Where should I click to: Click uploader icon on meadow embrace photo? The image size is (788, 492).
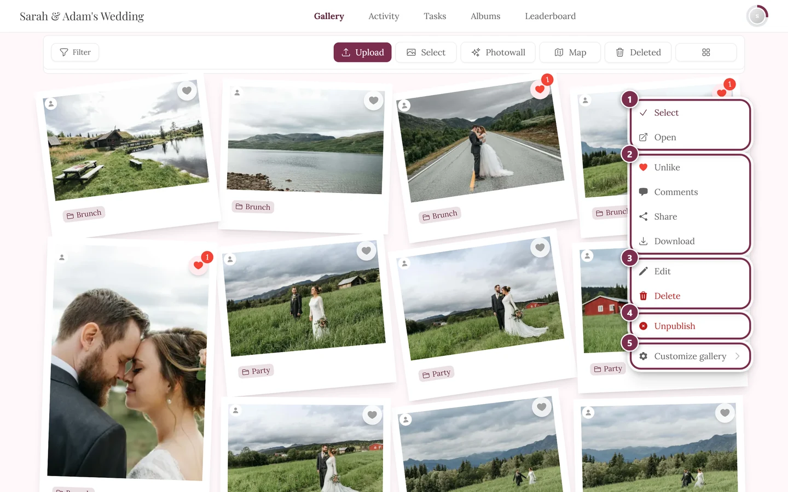[x=404, y=264]
